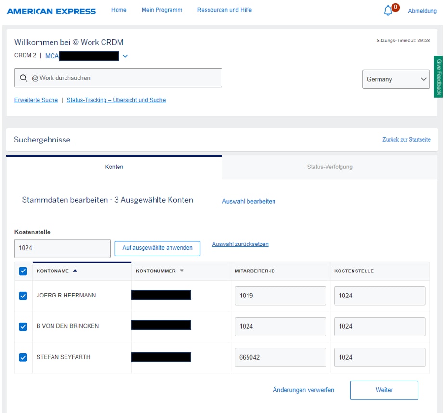Open the notifications bell icon
The image size is (444, 413).
[x=388, y=11]
